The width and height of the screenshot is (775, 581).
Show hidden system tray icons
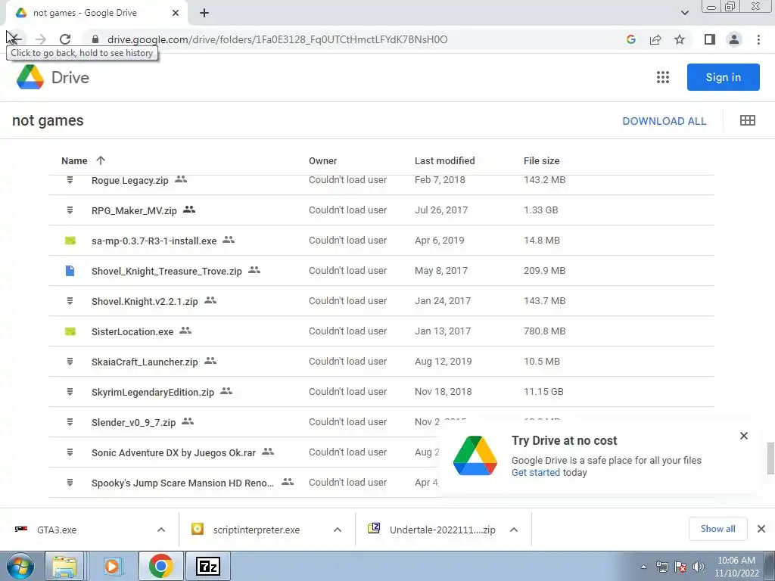point(643,567)
